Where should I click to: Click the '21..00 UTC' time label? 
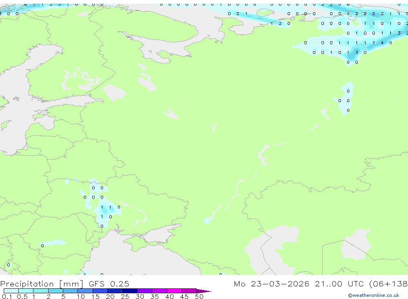point(340,283)
